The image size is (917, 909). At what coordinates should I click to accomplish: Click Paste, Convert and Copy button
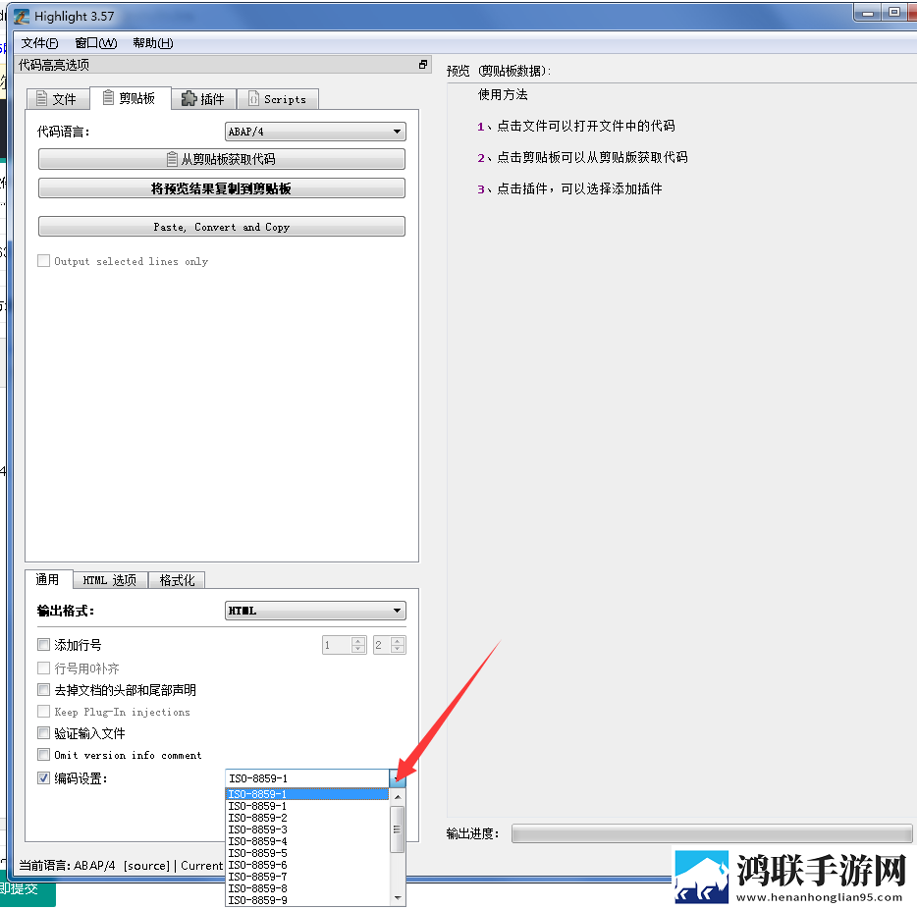click(222, 227)
